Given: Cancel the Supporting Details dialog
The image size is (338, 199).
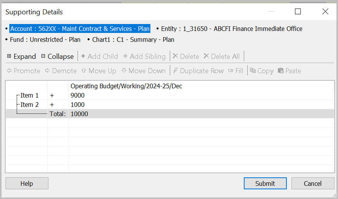Looking at the screenshot, I should pos(313,184).
